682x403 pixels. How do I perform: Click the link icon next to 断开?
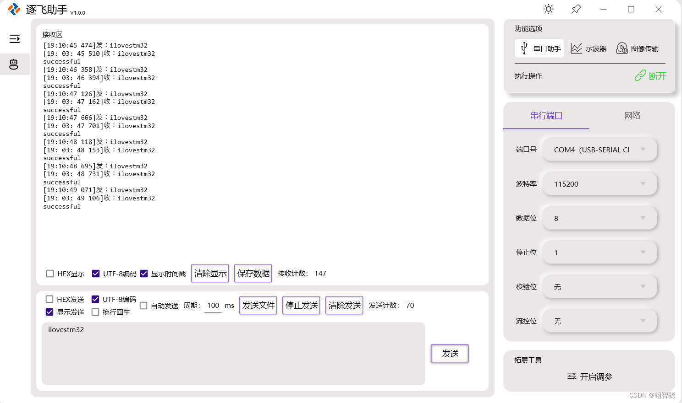(x=640, y=75)
